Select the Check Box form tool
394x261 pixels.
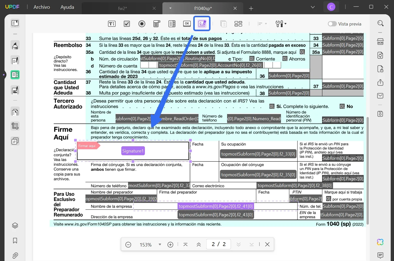click(x=127, y=24)
